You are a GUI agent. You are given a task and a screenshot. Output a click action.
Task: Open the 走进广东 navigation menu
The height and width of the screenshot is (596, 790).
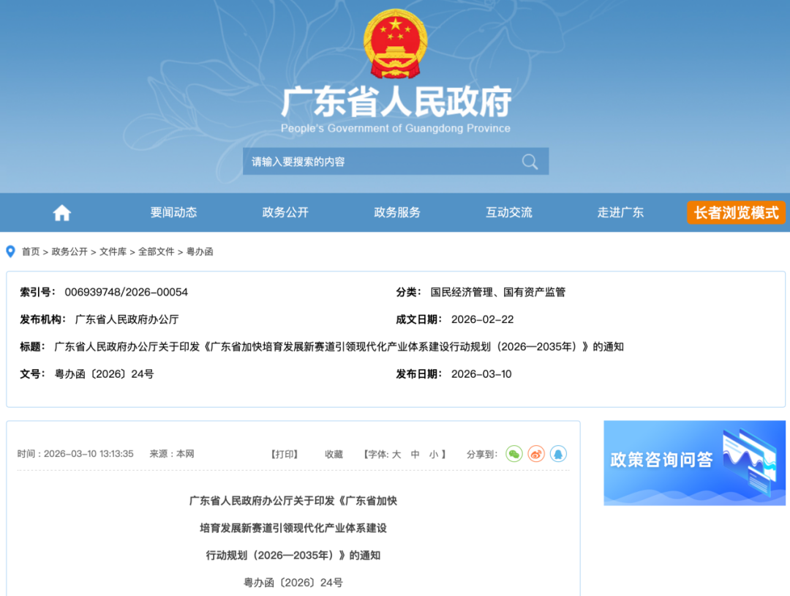[620, 212]
